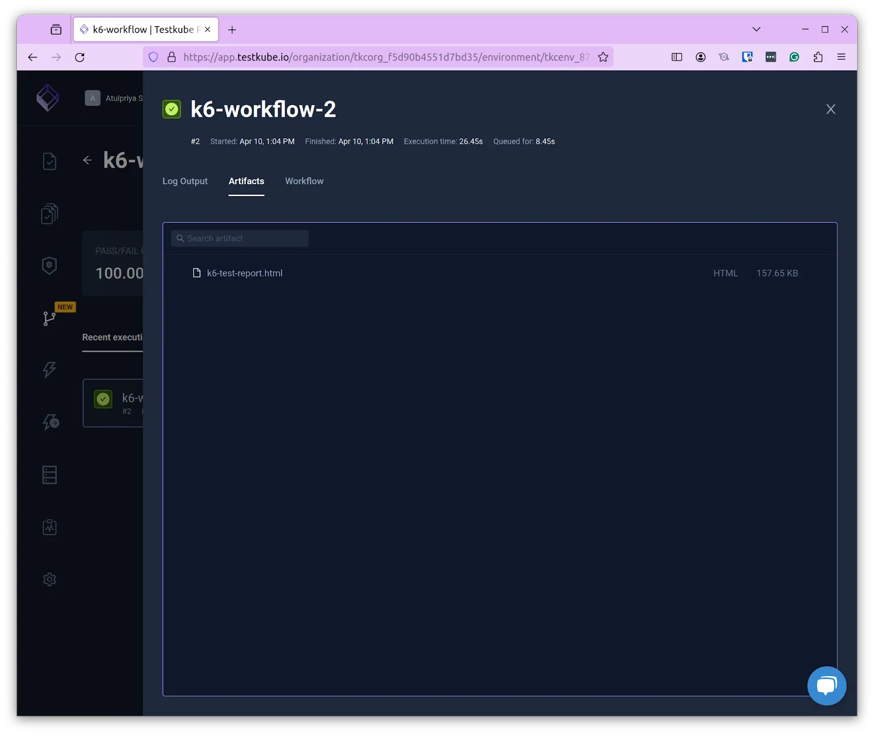Close the k6-workflow-2 execution panel
Viewport: 874px width, 735px height.
[x=831, y=109]
